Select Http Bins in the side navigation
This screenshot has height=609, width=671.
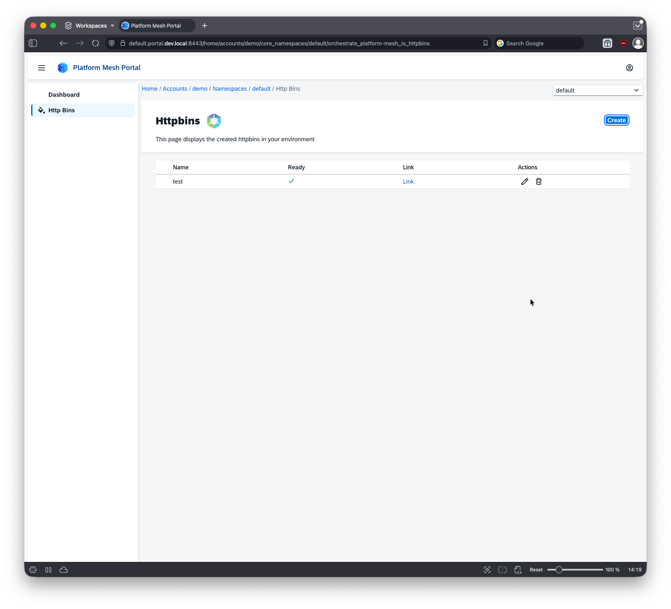point(61,110)
